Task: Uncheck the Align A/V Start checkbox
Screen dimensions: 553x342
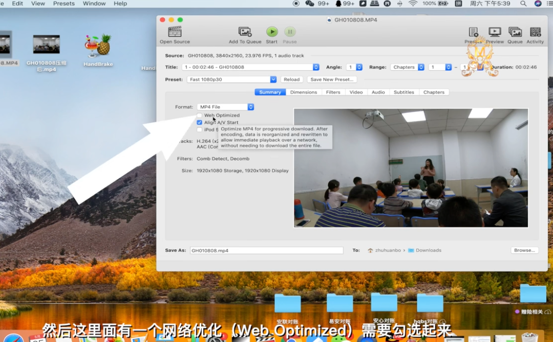Action: [200, 122]
